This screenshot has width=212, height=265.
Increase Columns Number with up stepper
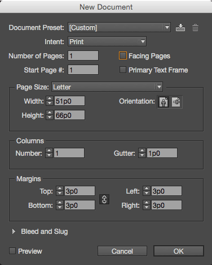[x=49, y=151]
